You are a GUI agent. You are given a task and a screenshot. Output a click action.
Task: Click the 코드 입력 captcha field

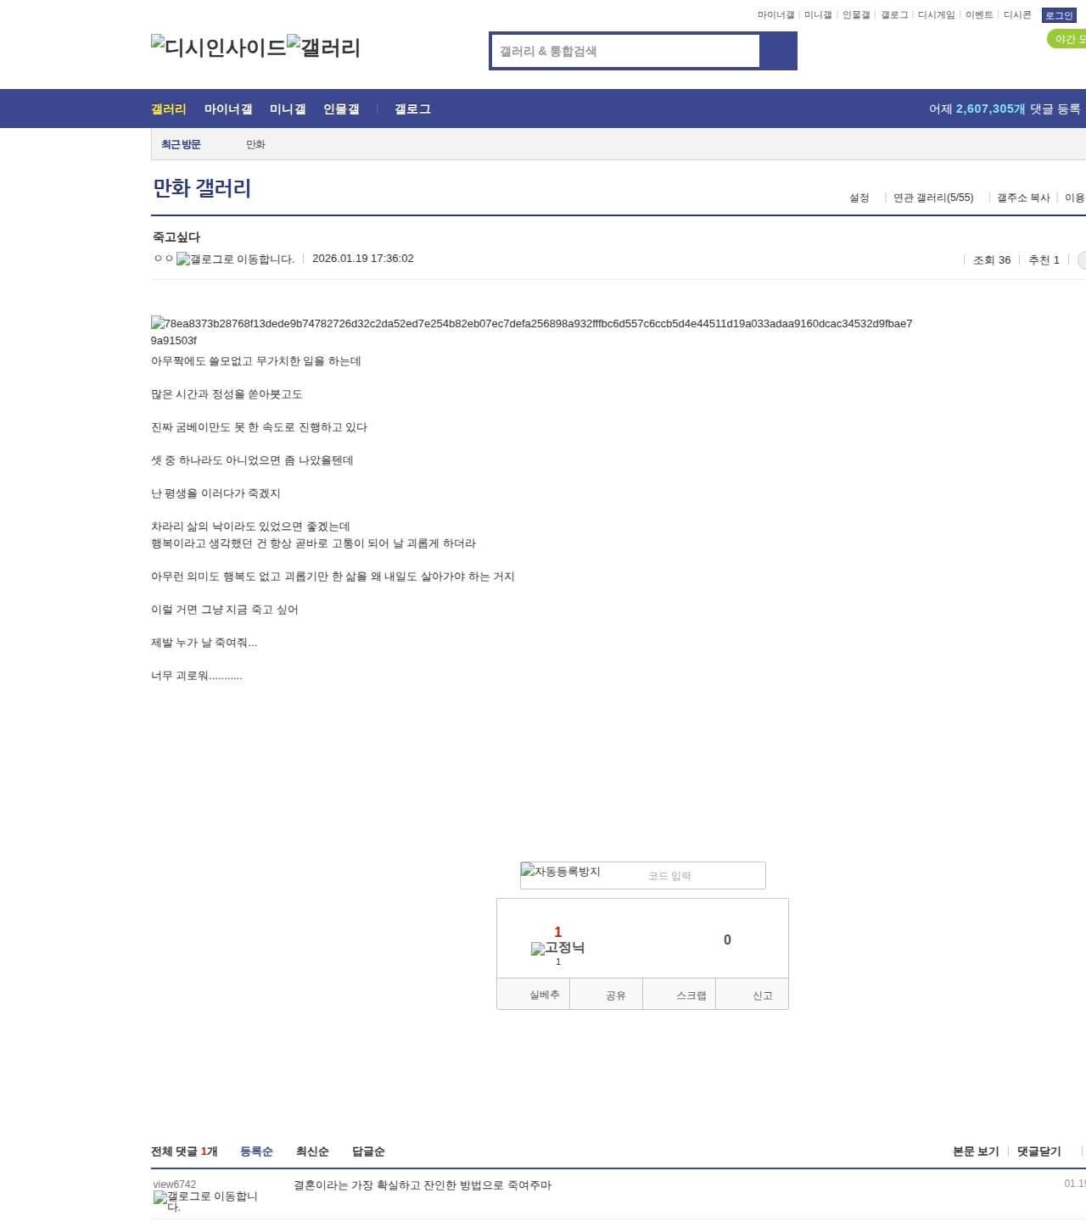pyautogui.click(x=704, y=876)
